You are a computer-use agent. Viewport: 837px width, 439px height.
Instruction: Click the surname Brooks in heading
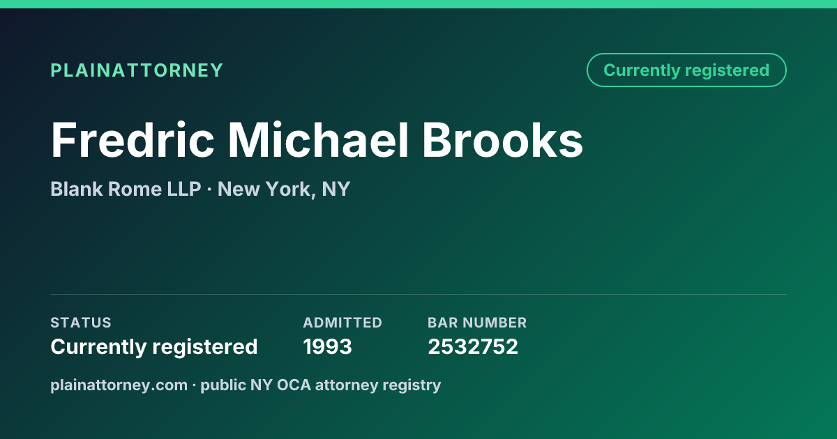[x=503, y=140]
